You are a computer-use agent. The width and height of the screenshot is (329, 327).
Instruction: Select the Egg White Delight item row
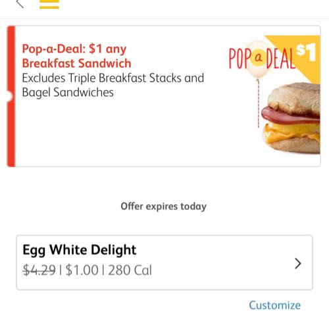click(164, 263)
